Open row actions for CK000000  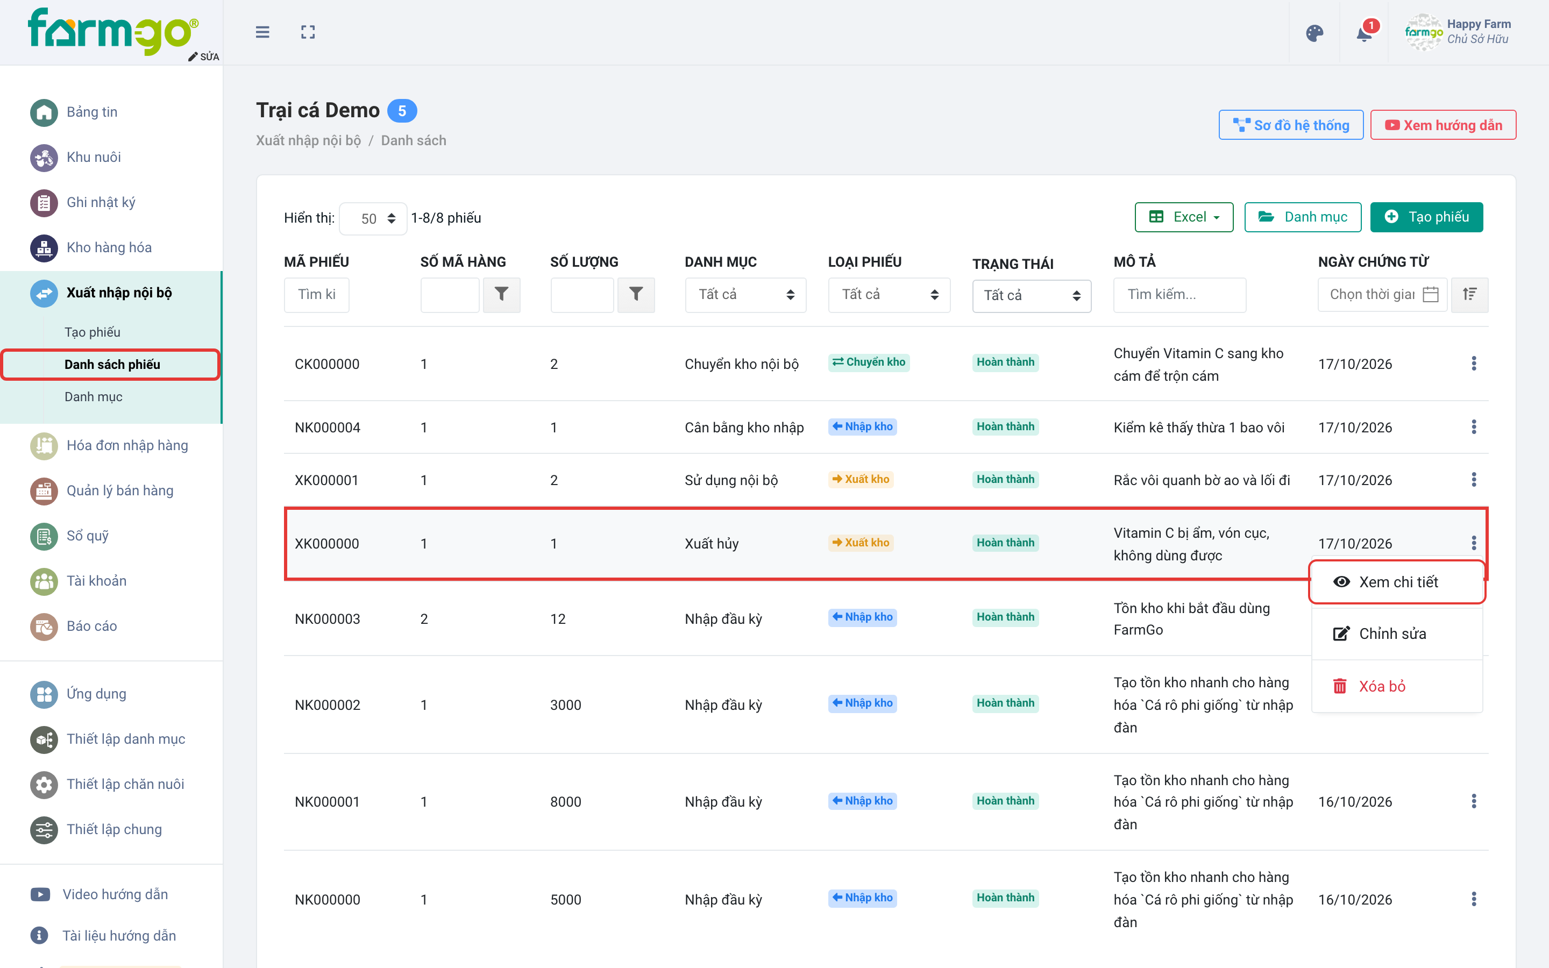coord(1474,364)
